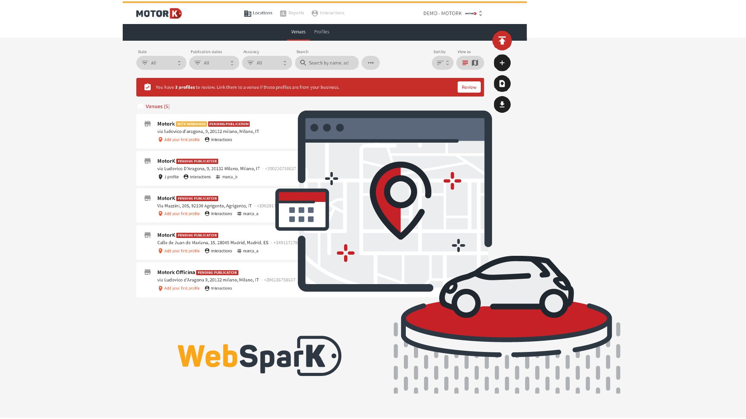The width and height of the screenshot is (746, 419).
Task: Click the Reports menu item
Action: (292, 13)
